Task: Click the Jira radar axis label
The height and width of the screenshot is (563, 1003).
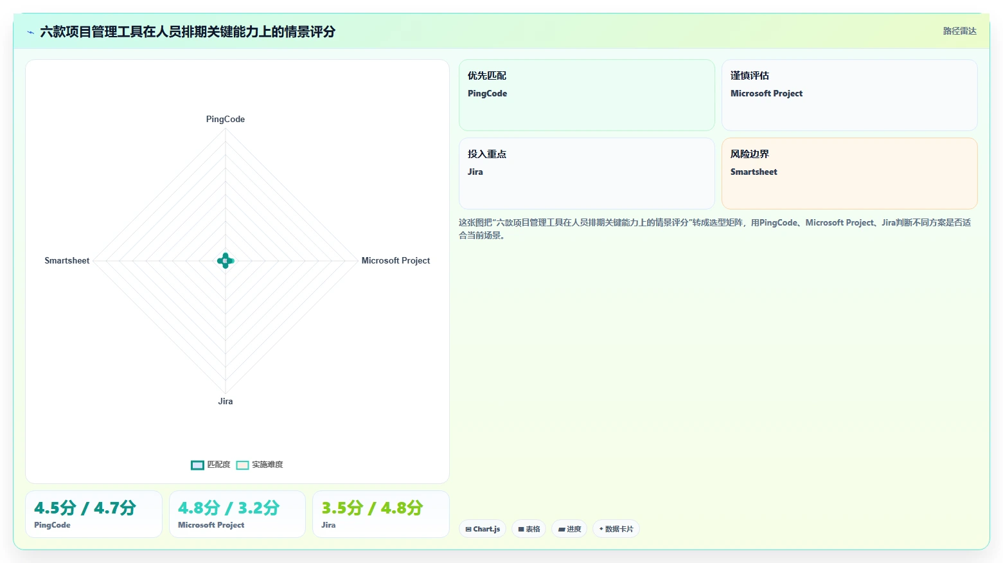Action: 226,401
